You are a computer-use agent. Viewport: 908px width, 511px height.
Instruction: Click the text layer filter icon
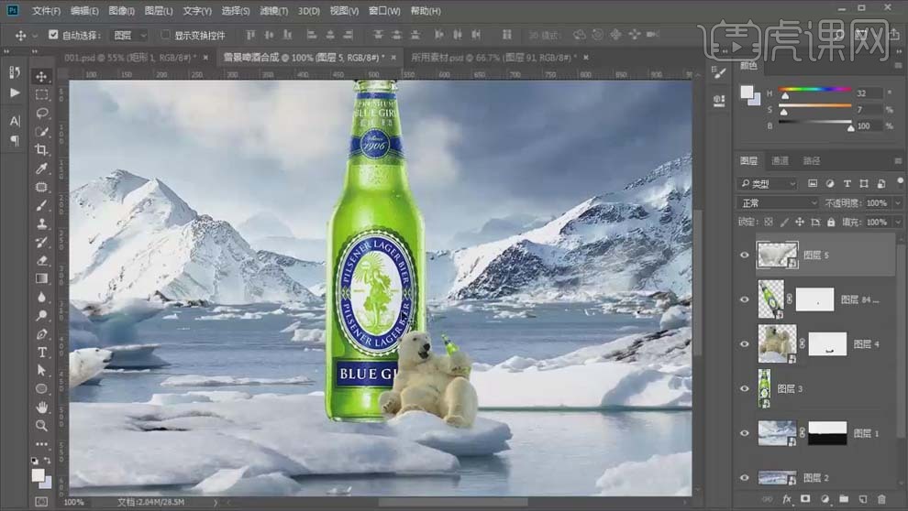(x=847, y=184)
